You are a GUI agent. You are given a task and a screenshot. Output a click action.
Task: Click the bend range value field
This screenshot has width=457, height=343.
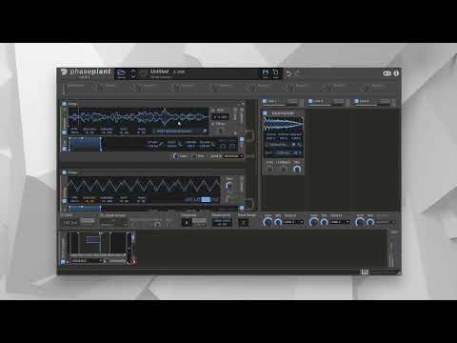[x=244, y=222]
